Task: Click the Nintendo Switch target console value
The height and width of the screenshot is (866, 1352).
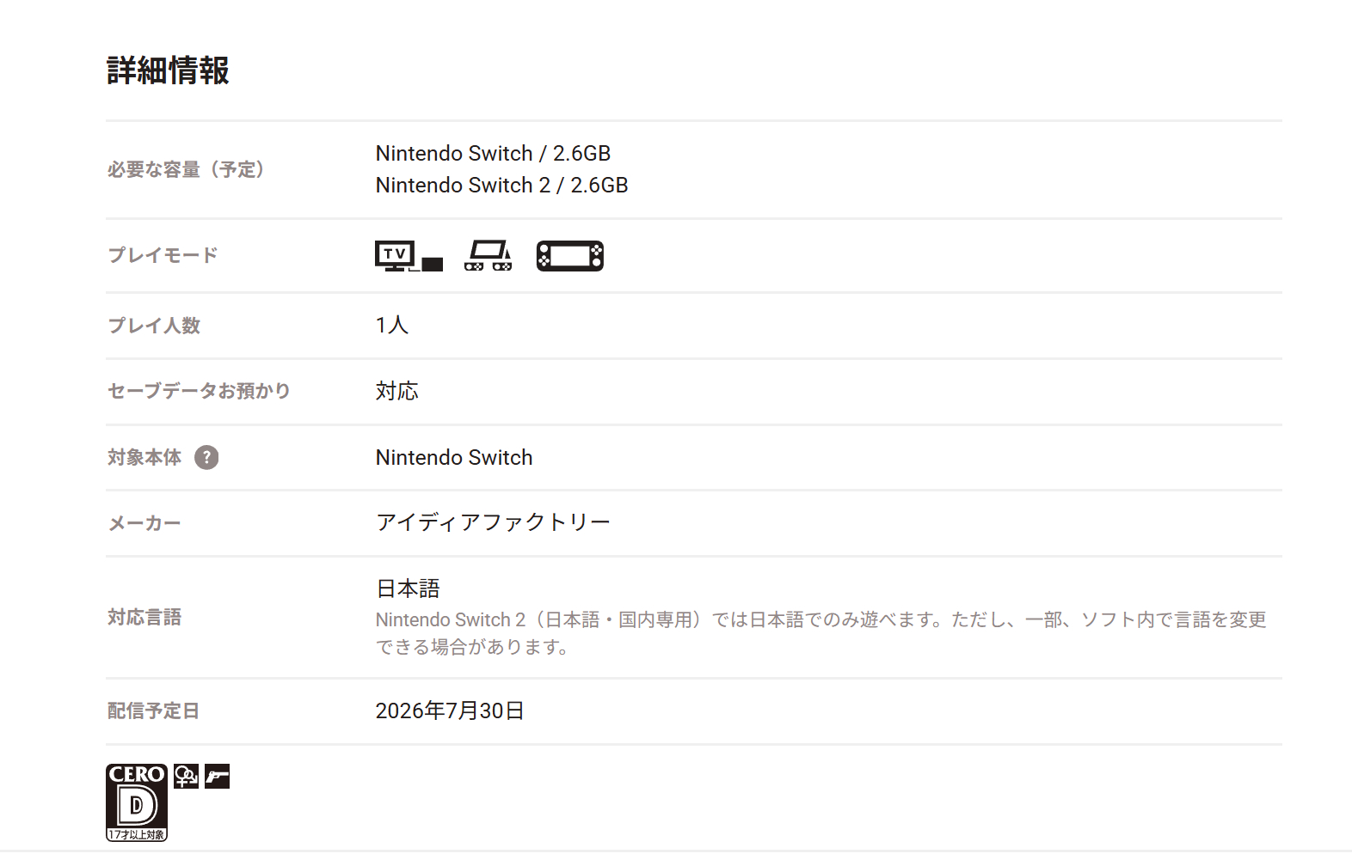Action: 454,458
